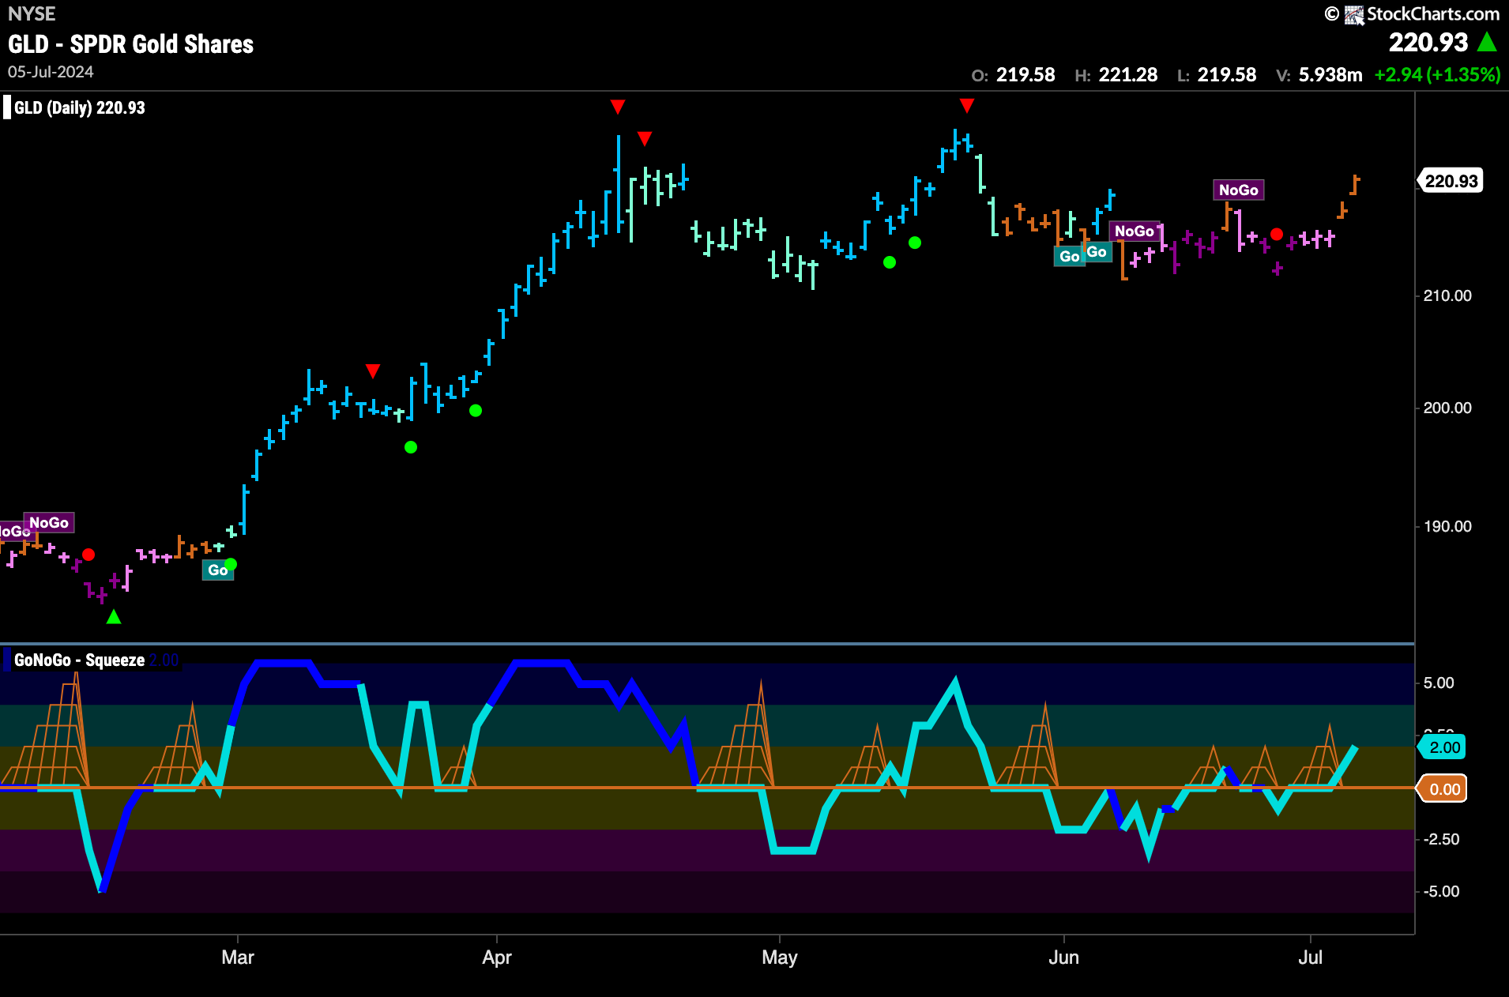Click the green up-triangle below the February low
The width and height of the screenshot is (1509, 997).
(114, 616)
